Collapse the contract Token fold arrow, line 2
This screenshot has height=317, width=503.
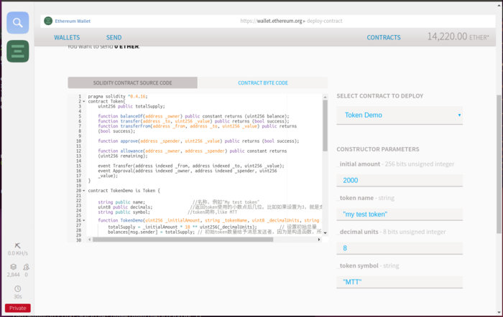click(84, 102)
